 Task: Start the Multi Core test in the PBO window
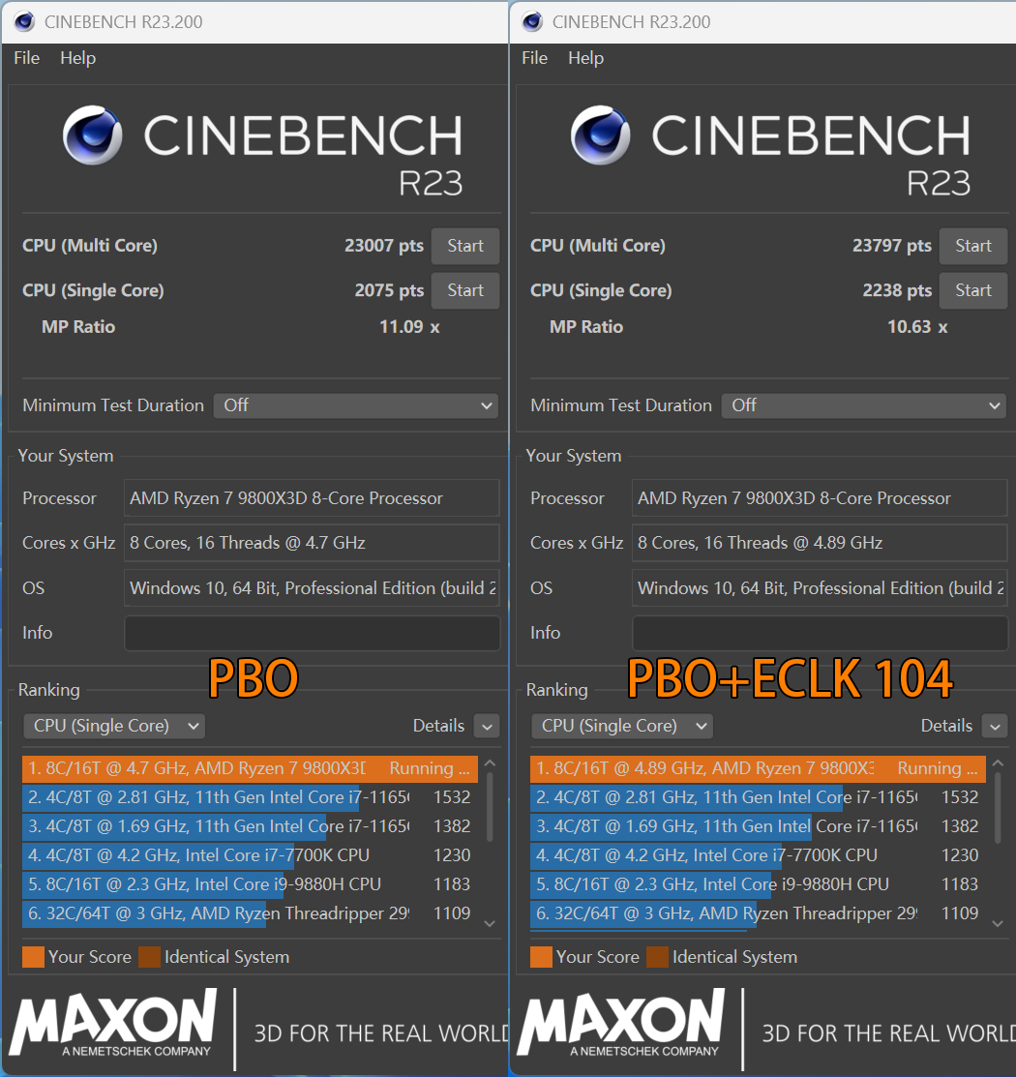coord(464,246)
